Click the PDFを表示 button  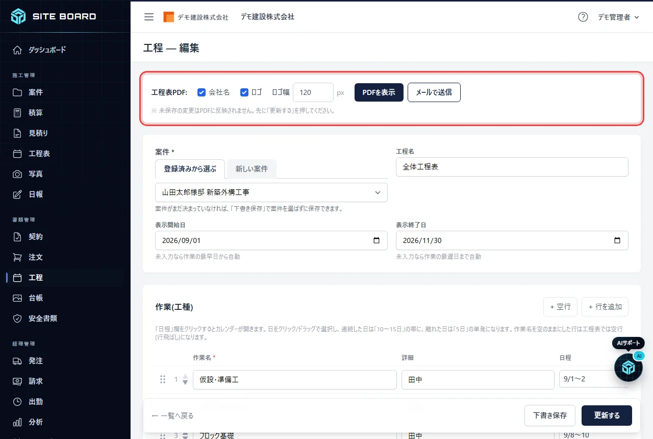point(379,92)
